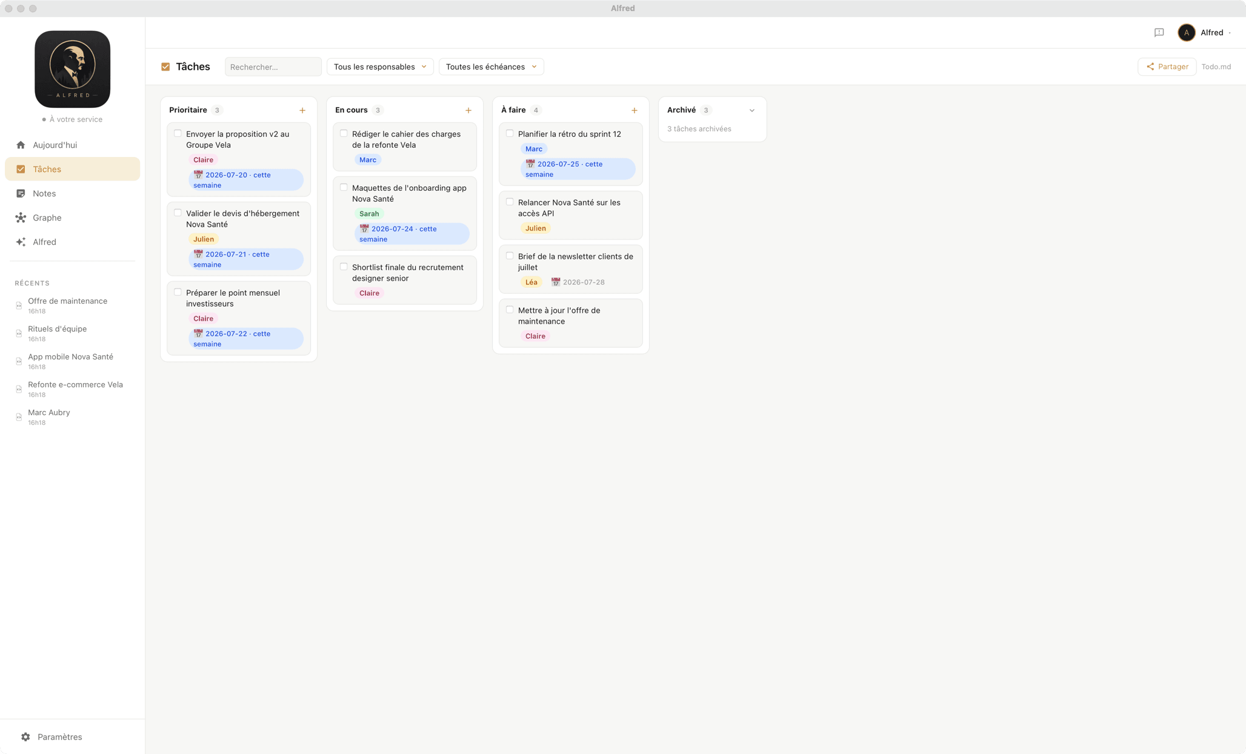Click file icon beside Rituels d'équipe
This screenshot has height=754, width=1246.
[19, 333]
